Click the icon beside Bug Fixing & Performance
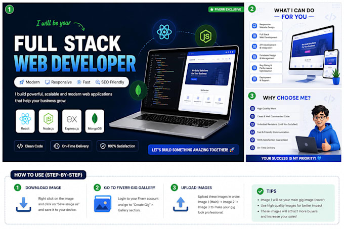 click(254, 68)
